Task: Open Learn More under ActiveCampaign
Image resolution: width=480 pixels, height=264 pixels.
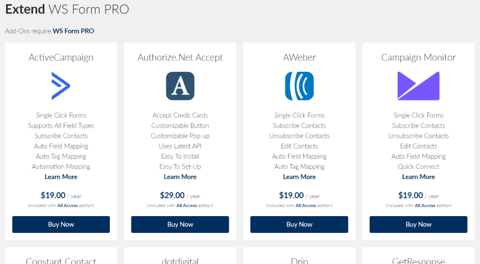Action: click(61, 177)
